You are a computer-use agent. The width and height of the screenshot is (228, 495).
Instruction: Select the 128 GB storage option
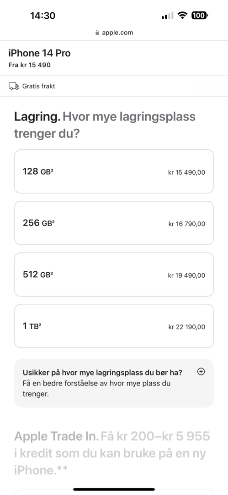tap(114, 171)
